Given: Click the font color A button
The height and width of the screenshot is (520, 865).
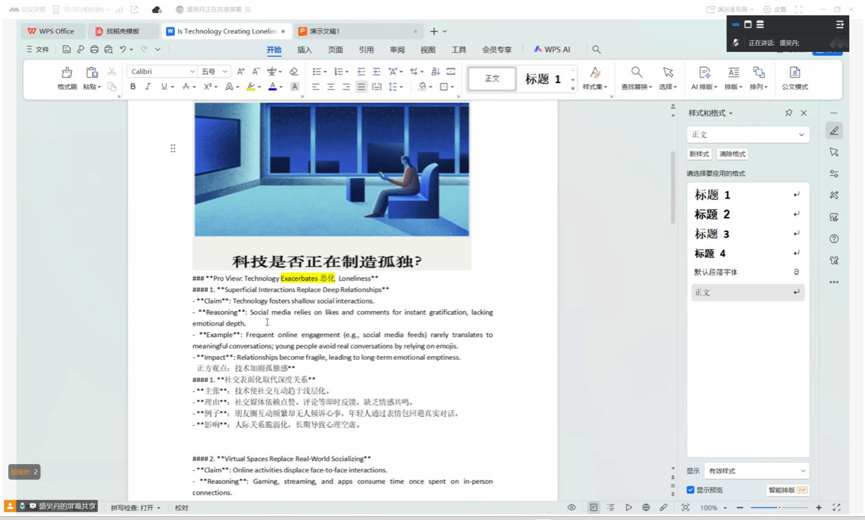Looking at the screenshot, I should pos(272,87).
